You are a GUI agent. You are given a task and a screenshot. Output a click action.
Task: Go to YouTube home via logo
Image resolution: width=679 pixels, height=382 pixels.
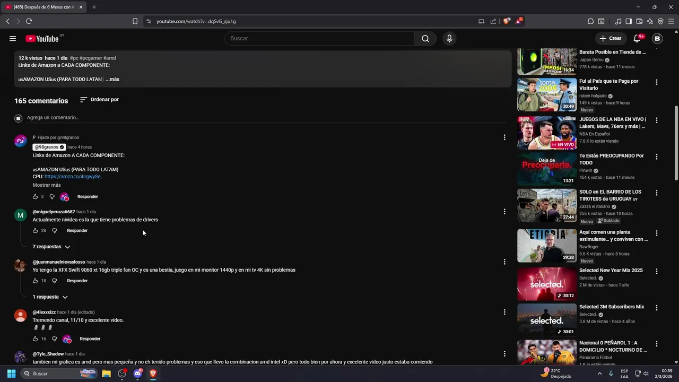[x=42, y=38]
